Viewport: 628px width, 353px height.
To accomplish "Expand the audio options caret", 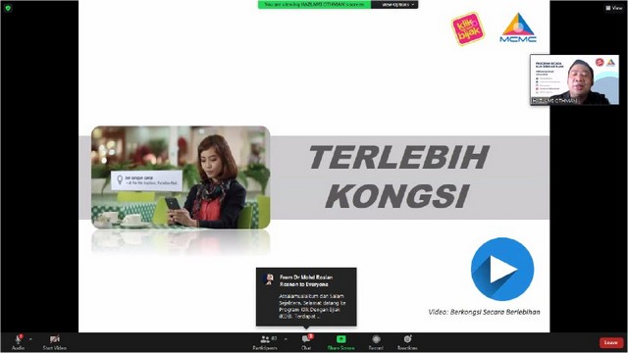I will [30, 339].
